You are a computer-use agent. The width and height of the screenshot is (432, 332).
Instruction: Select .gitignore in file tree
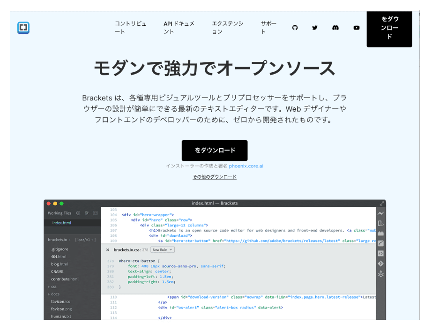60,249
